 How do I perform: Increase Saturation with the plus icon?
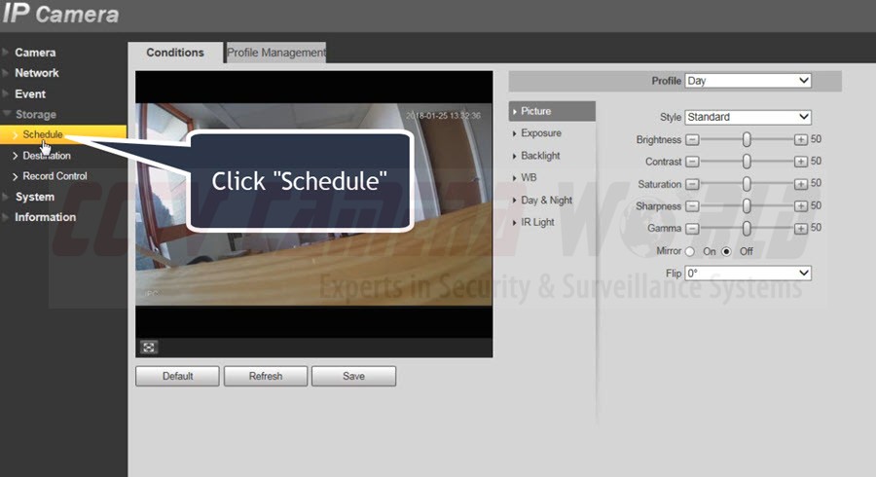click(800, 184)
